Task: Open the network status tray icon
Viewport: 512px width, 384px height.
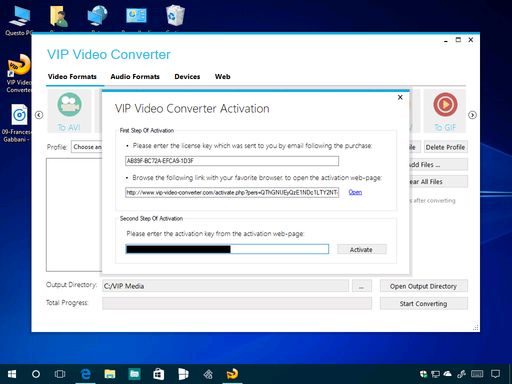Action: pyautogui.click(x=435, y=374)
